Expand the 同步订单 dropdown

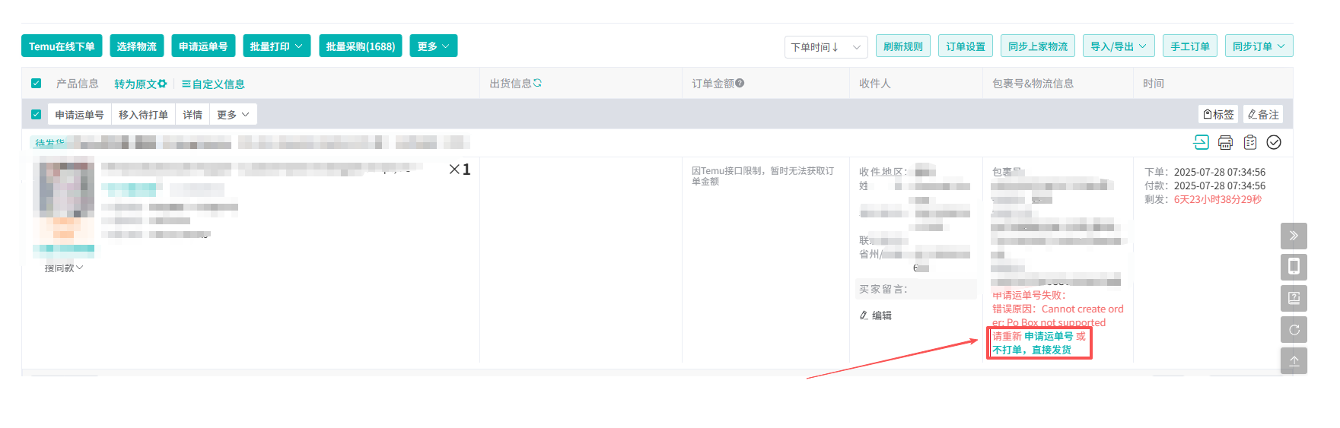click(1259, 46)
